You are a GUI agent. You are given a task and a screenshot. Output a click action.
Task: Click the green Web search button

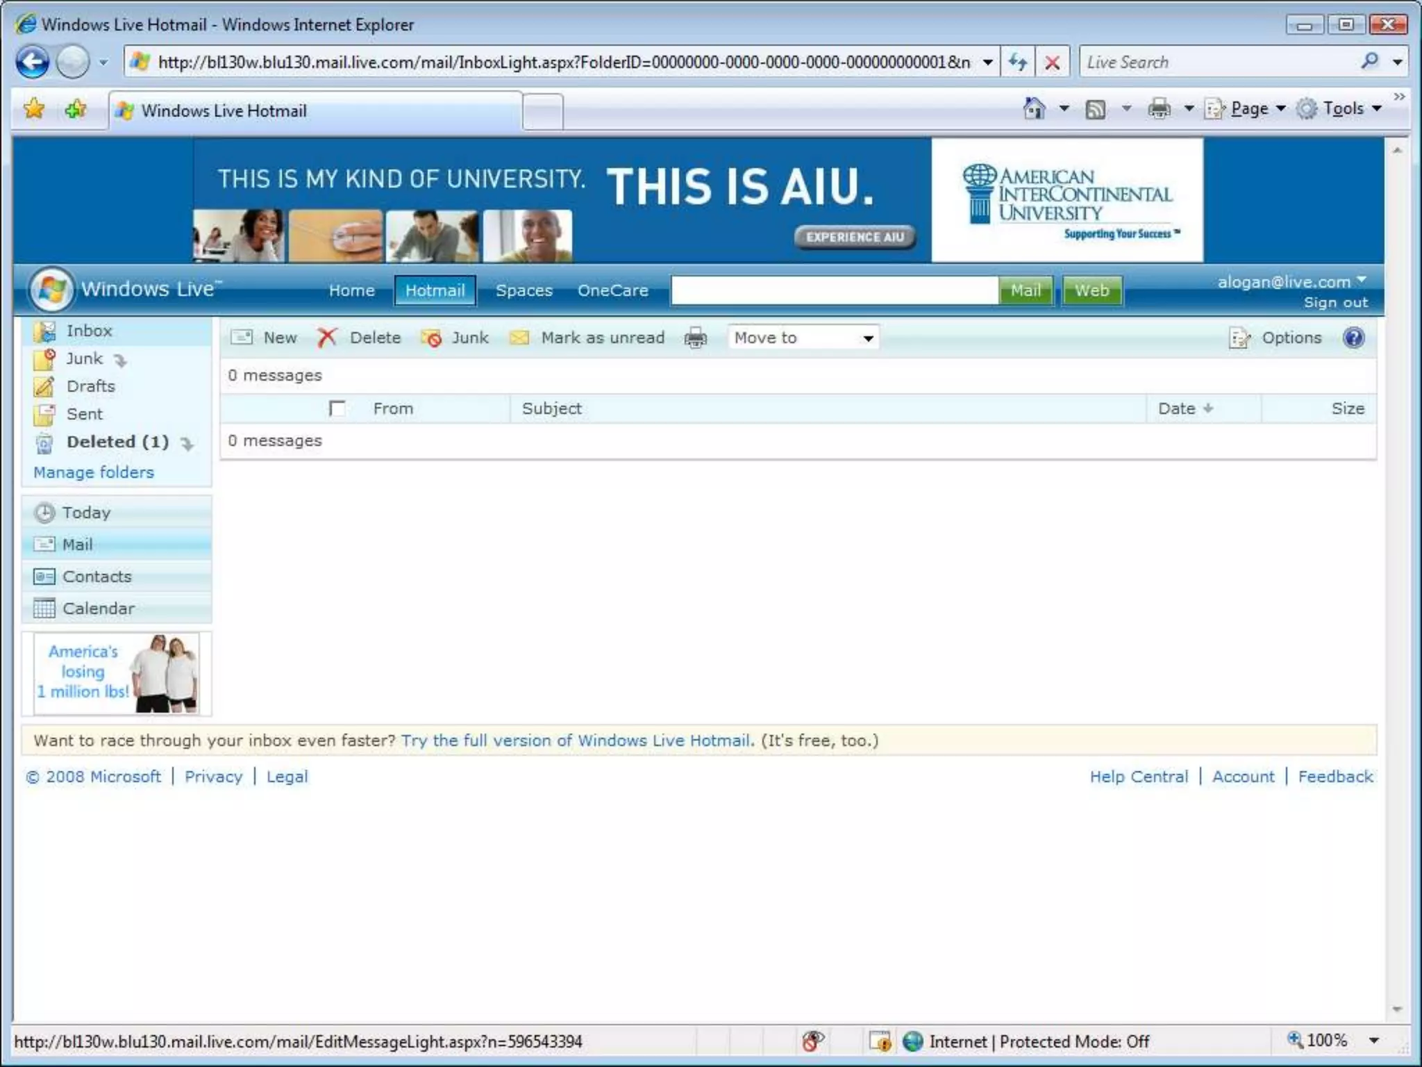tap(1091, 290)
